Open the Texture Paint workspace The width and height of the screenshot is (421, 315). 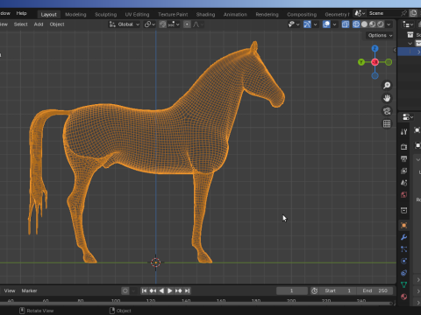click(x=173, y=14)
